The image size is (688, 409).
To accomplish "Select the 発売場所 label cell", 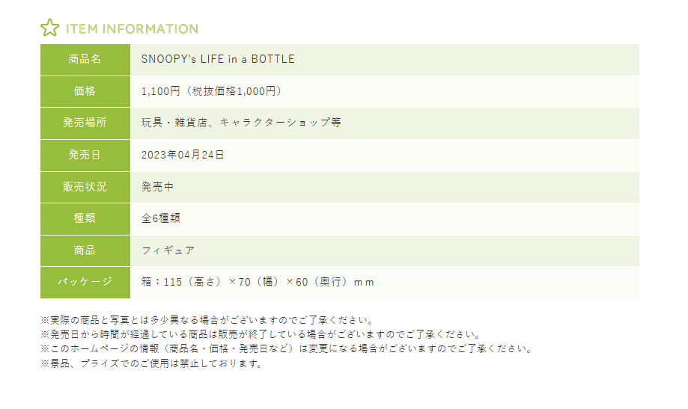I will 85,123.
